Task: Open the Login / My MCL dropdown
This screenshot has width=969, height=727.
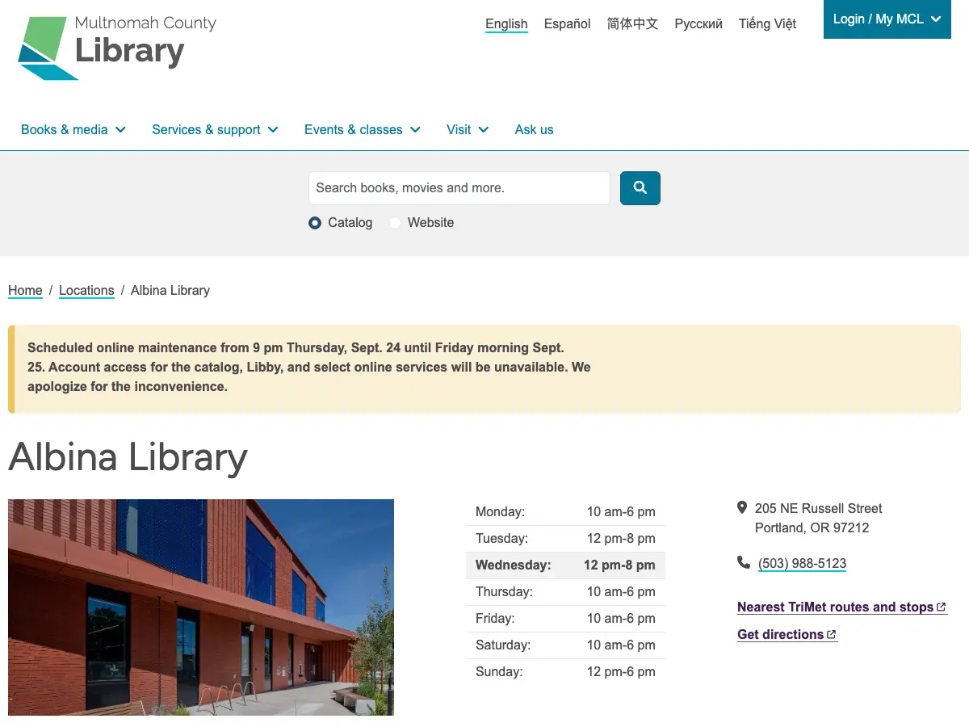Action: 887,19
